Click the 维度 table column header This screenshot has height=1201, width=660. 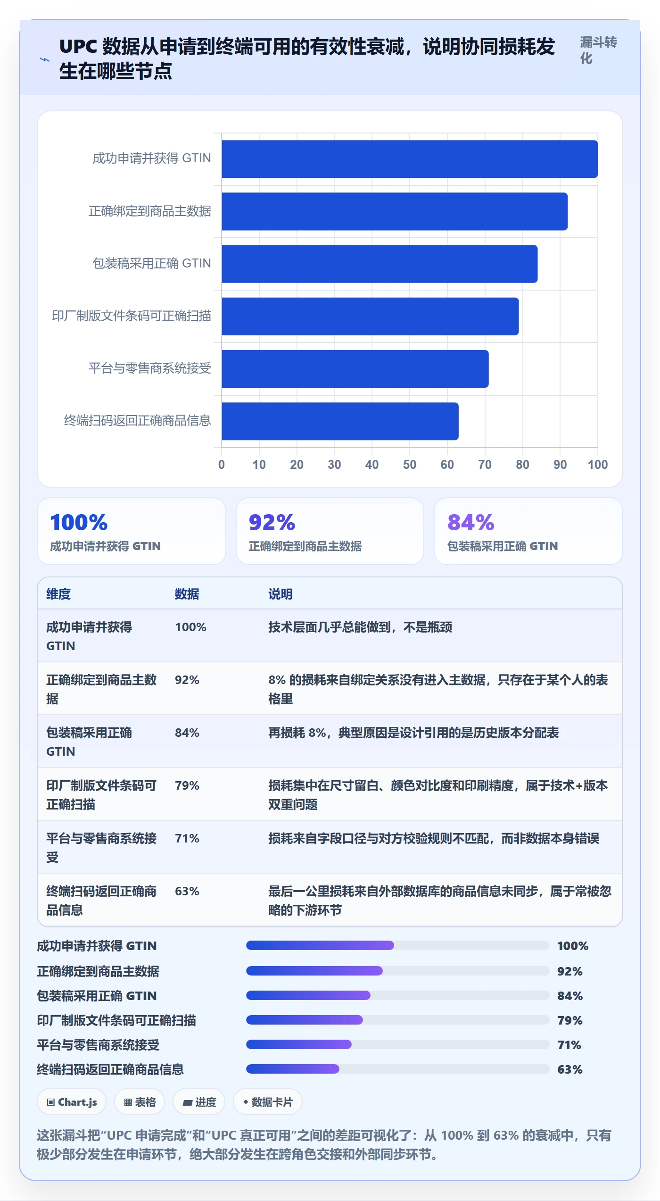point(58,594)
